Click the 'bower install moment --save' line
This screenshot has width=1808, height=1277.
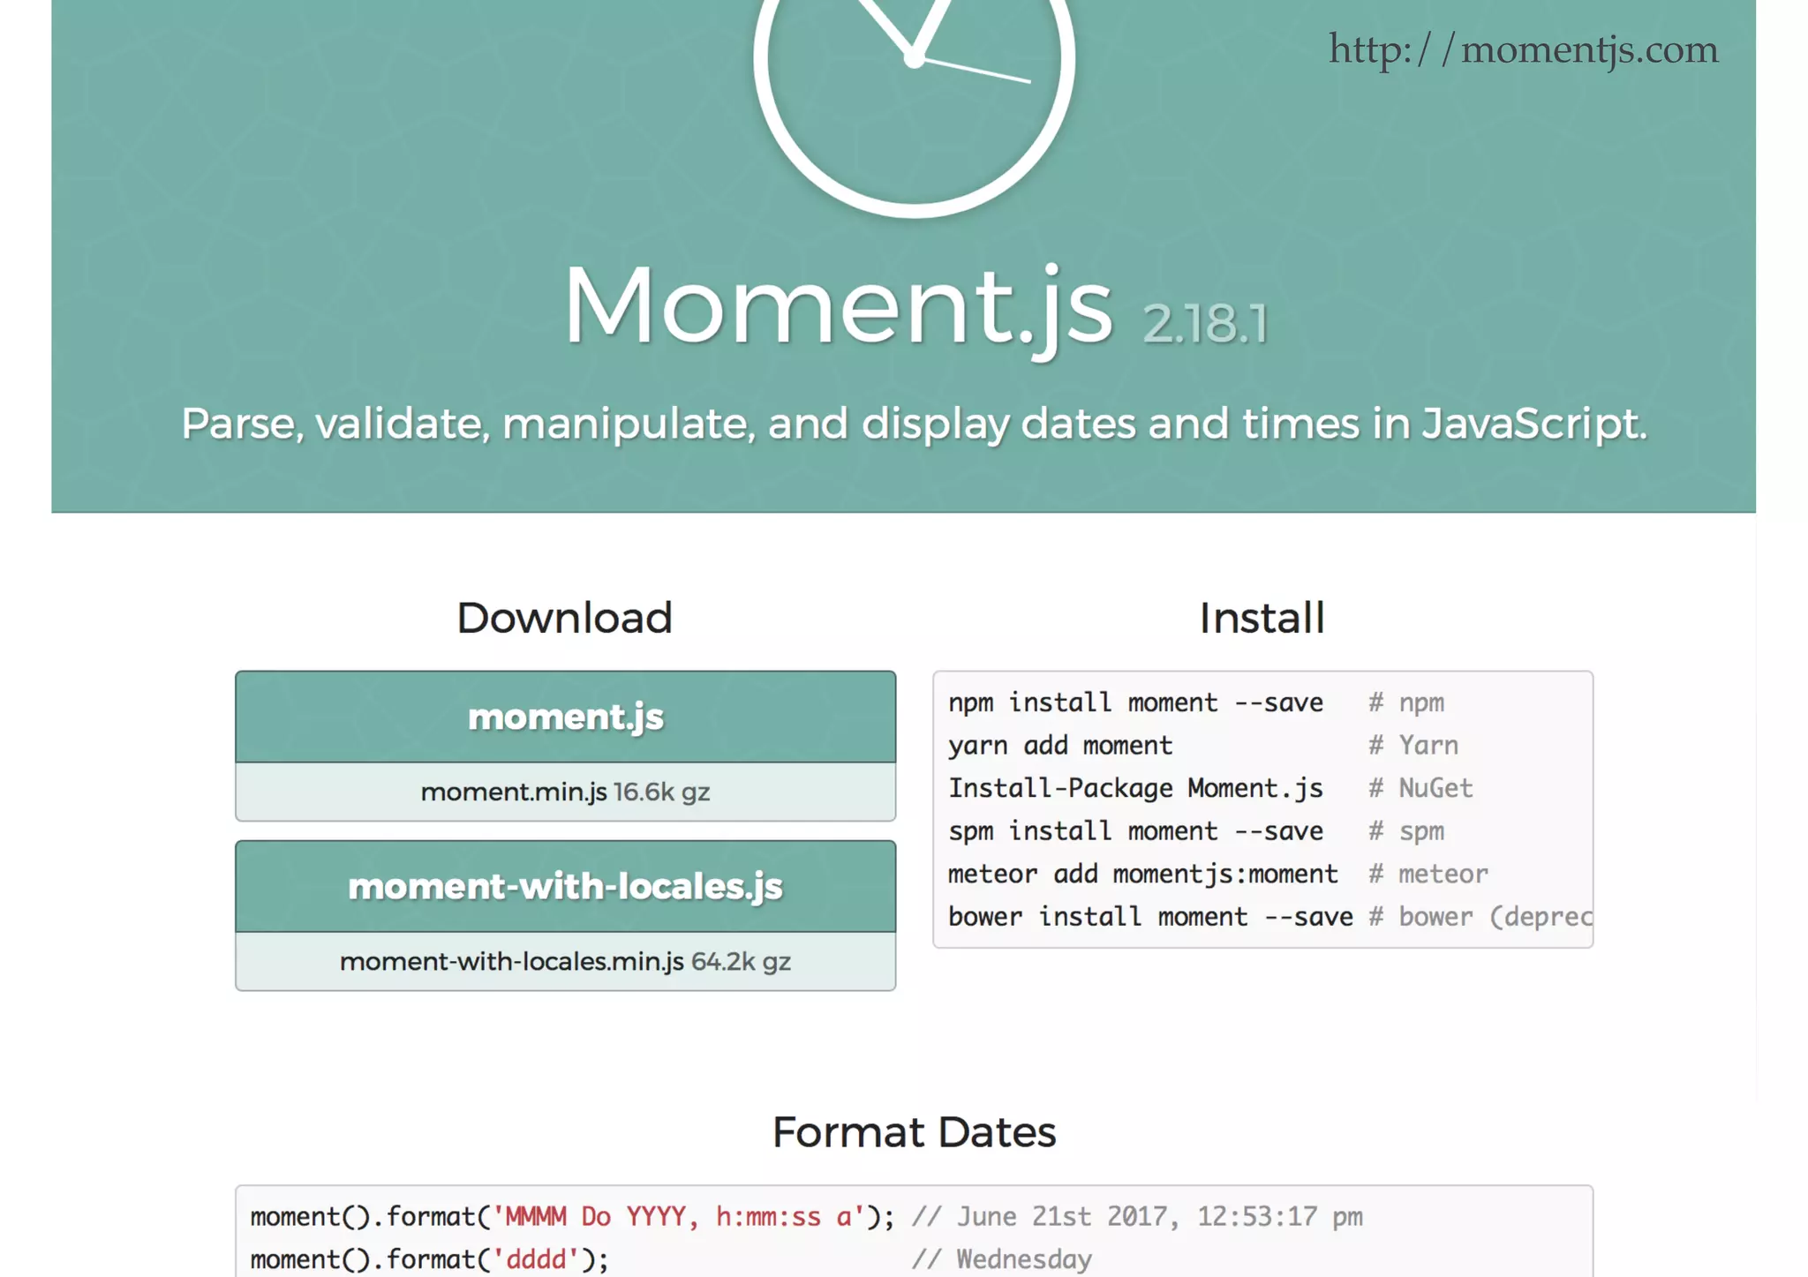click(1150, 917)
